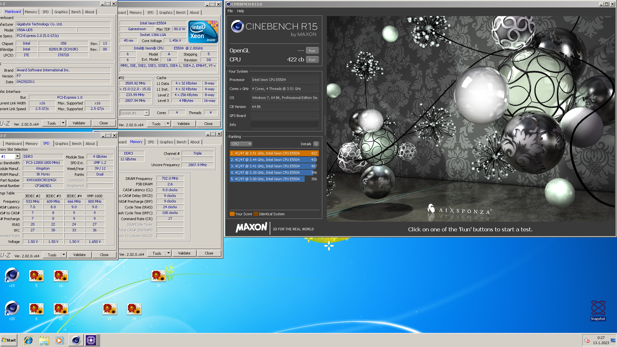Open desktop image file named 37

[158, 278]
